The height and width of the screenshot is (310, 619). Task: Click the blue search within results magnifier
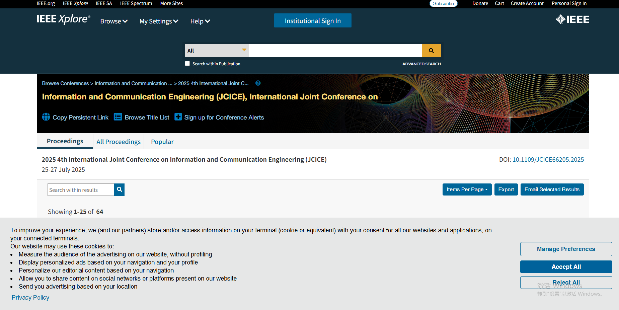[119, 189]
